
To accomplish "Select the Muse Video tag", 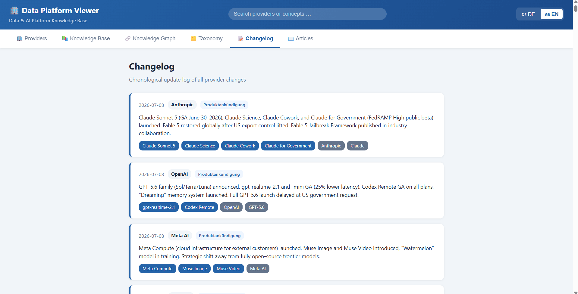I will coord(228,269).
